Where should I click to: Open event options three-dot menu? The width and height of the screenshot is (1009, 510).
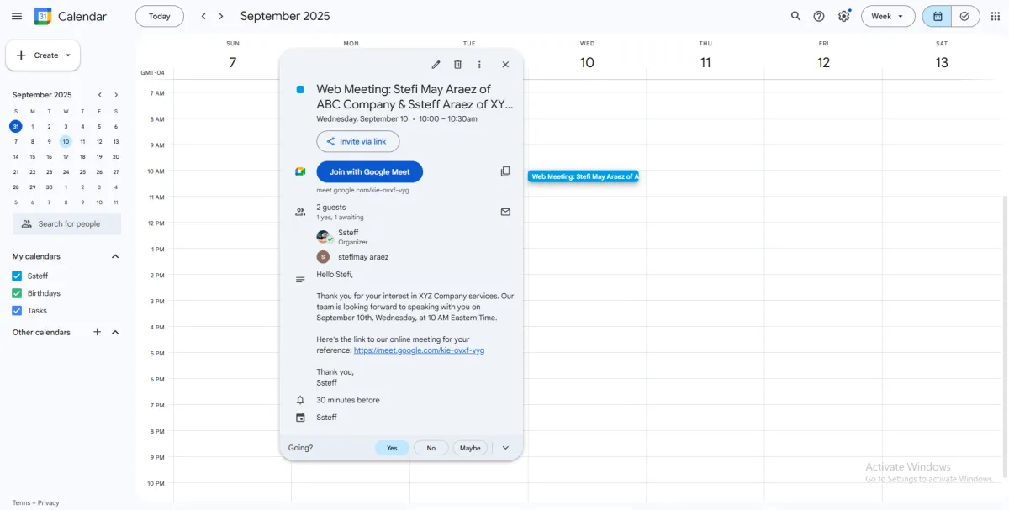click(x=479, y=65)
